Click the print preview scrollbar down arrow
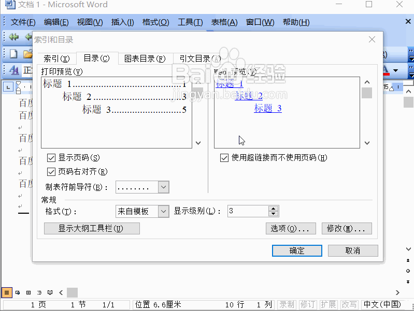Image resolution: width=414 pixels, height=311 pixels. (x=198, y=143)
